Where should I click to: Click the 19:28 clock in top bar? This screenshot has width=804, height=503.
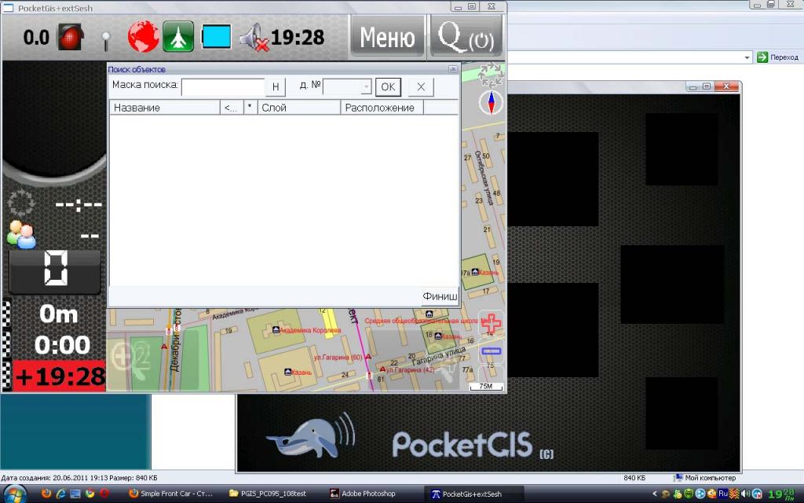(298, 37)
